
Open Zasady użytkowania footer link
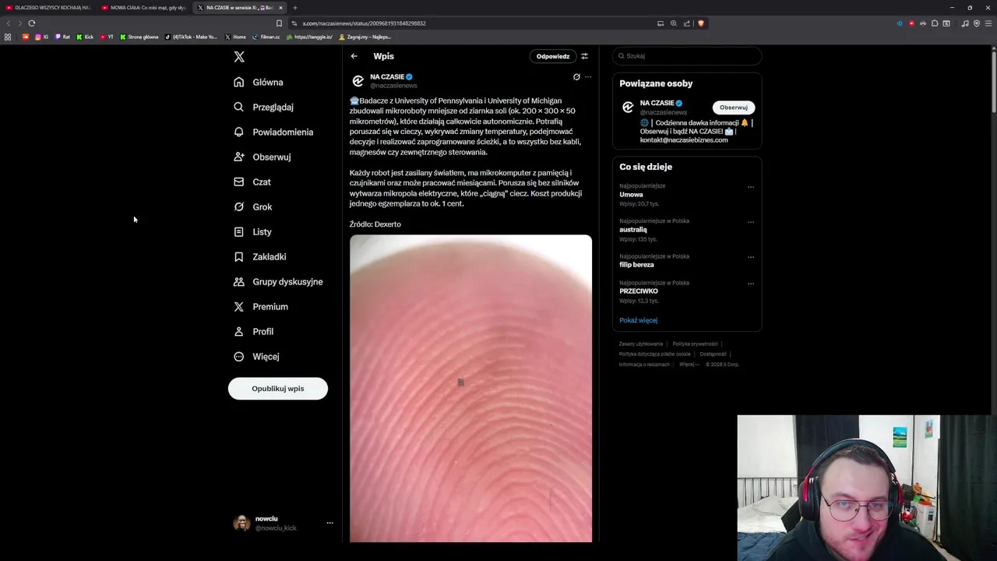click(x=641, y=344)
